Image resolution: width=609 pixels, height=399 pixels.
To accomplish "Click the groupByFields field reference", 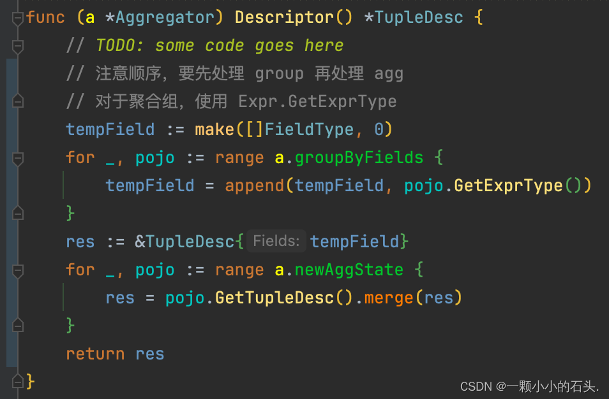I will coord(359,158).
